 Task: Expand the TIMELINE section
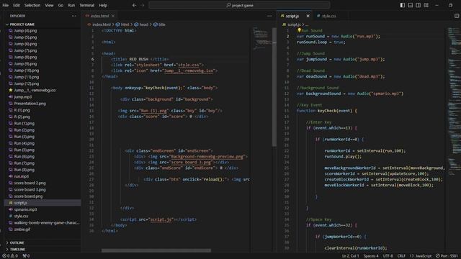tap(17, 250)
